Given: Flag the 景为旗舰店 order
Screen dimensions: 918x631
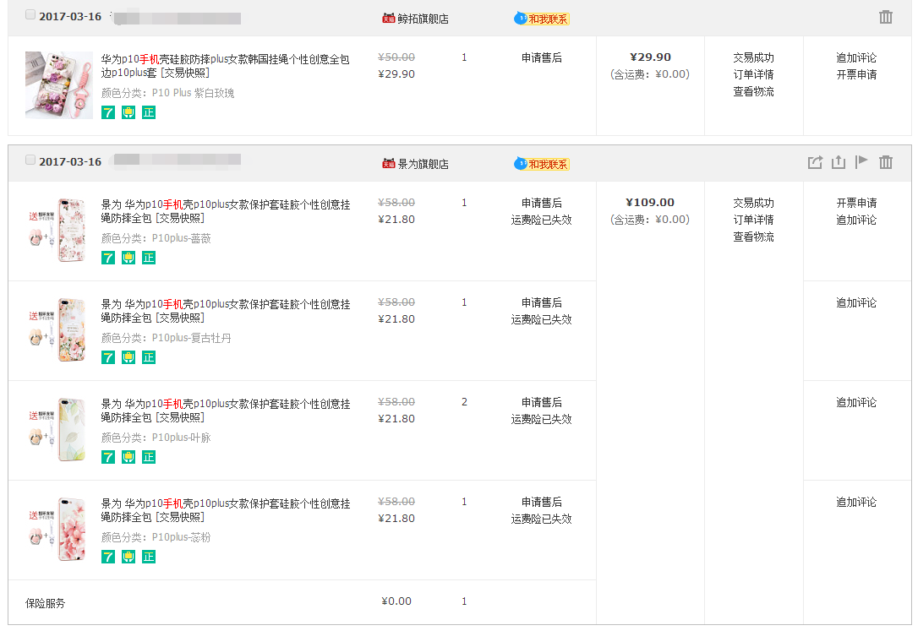Looking at the screenshot, I should pyautogui.click(x=861, y=162).
